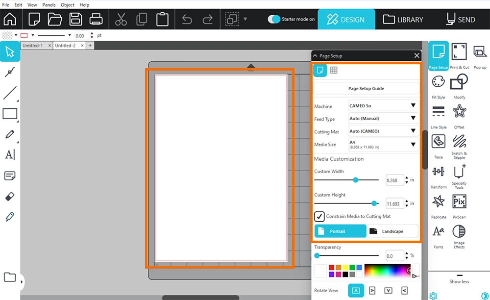Click the Transparency slider handle
The image size is (490, 300).
[317, 255]
